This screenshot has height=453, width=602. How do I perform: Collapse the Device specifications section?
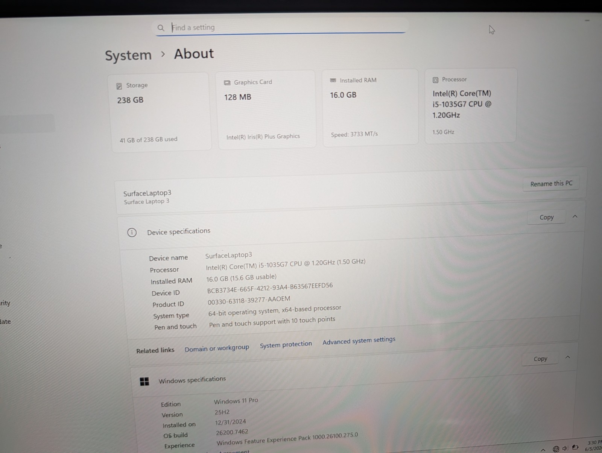pyautogui.click(x=575, y=216)
